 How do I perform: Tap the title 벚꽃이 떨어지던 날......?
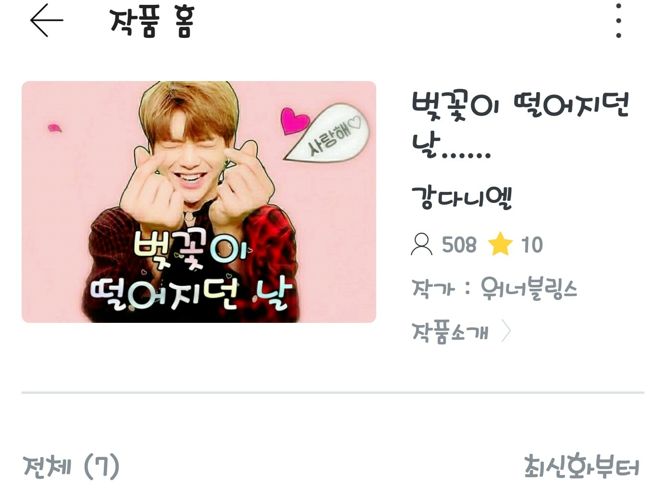520,125
